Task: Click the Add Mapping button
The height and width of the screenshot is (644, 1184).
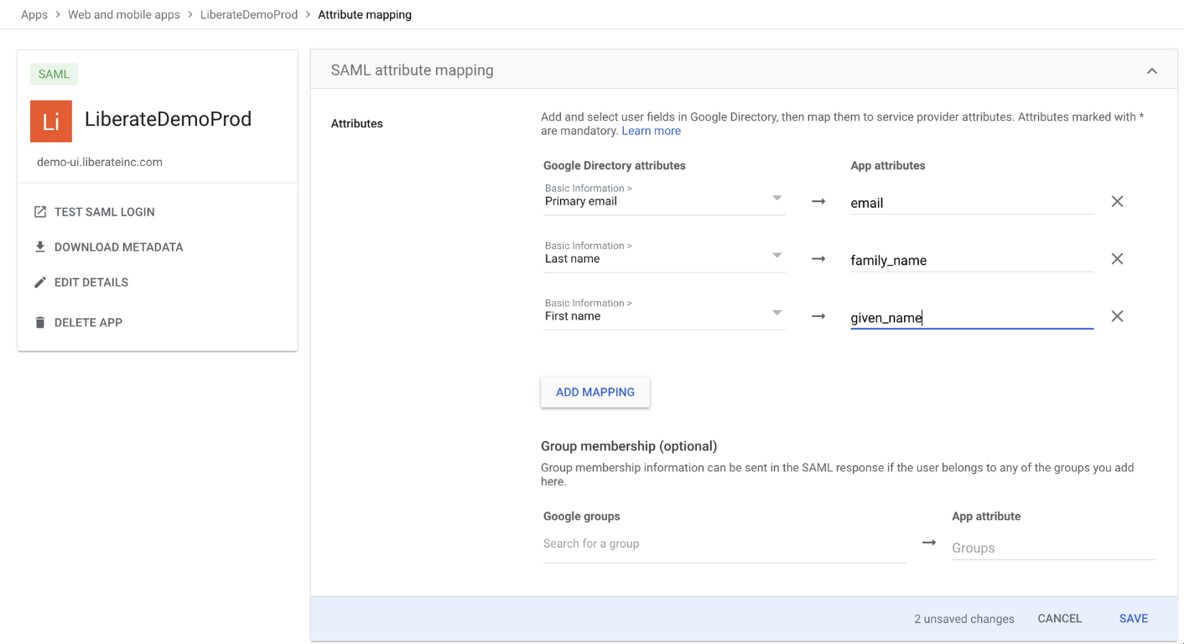Action: click(595, 392)
